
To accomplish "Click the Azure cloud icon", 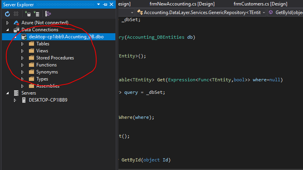I will [16, 23].
